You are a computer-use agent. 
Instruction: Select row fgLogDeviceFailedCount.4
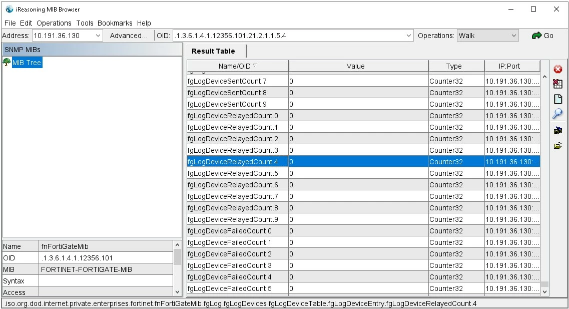coord(363,277)
